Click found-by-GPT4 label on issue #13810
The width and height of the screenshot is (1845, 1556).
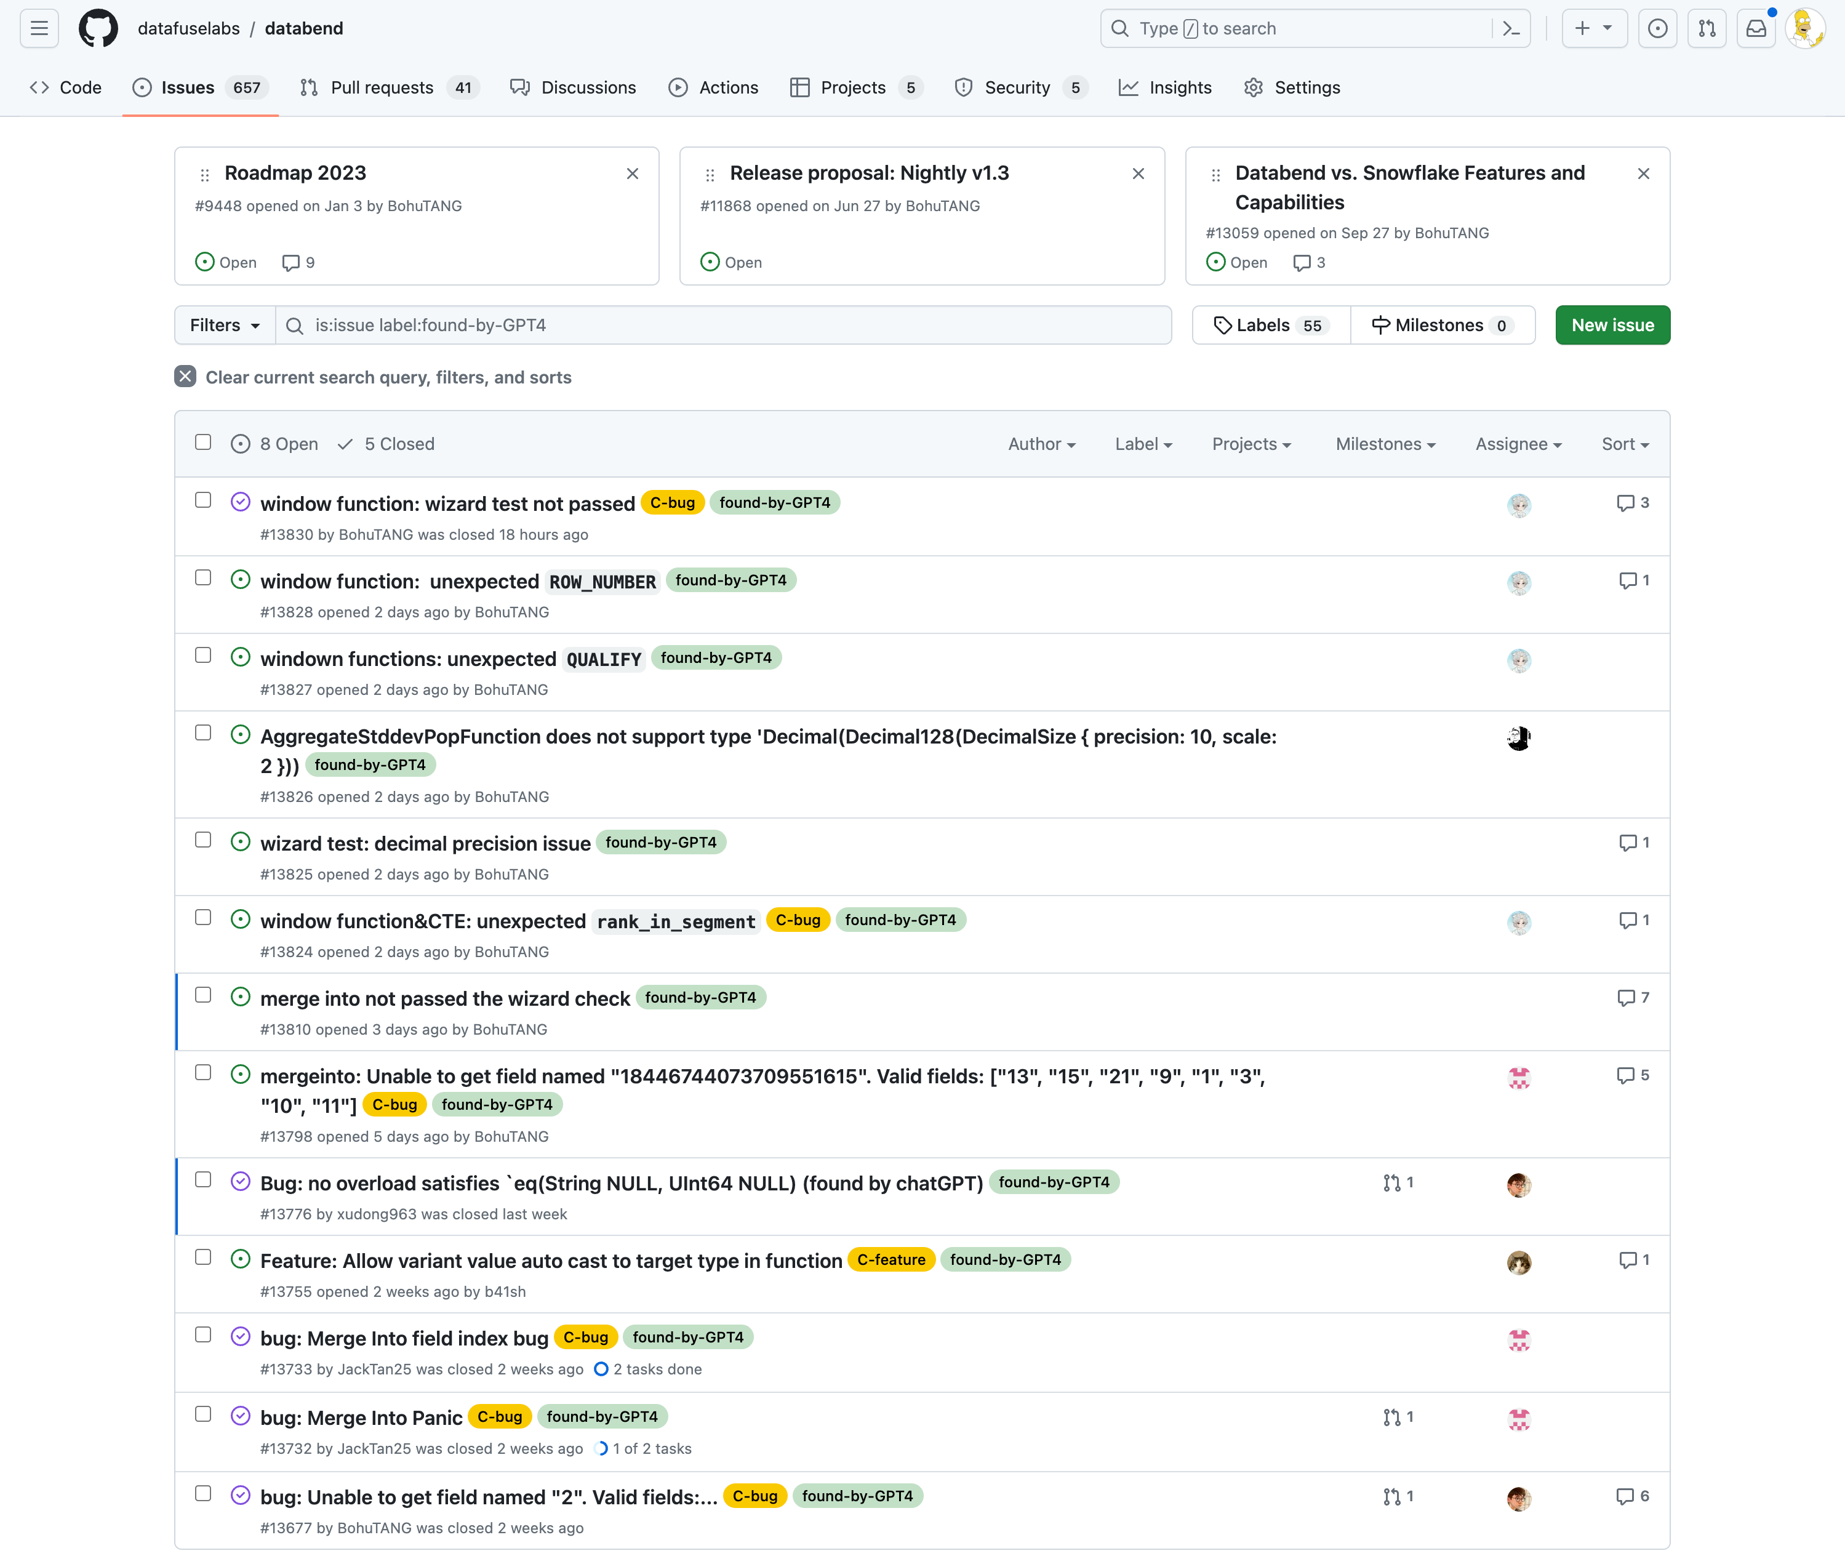click(x=700, y=998)
